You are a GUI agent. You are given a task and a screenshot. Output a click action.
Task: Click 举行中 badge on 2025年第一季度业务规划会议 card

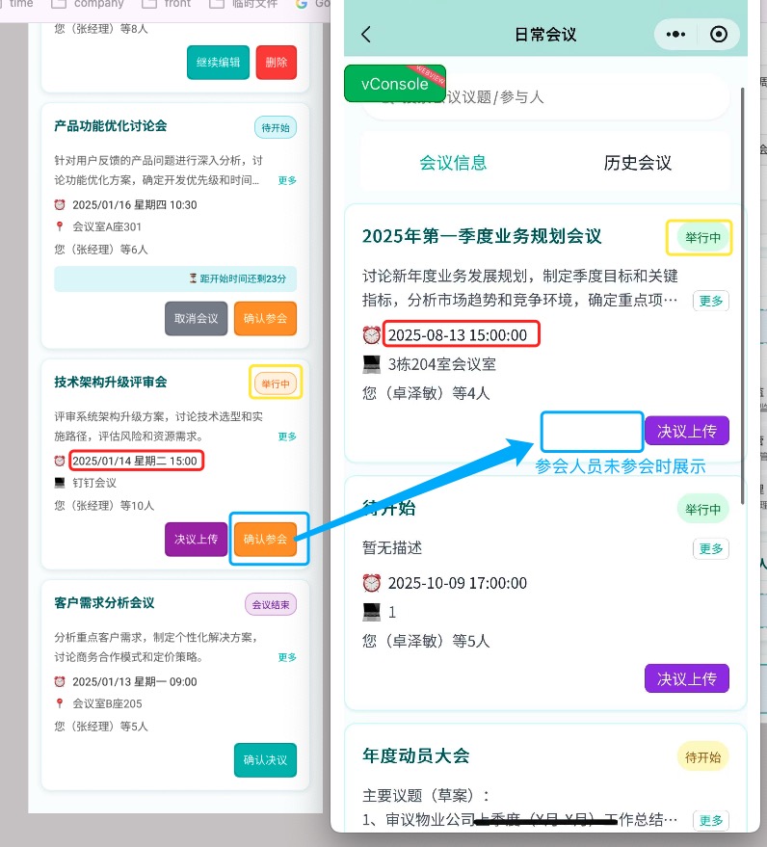point(702,238)
